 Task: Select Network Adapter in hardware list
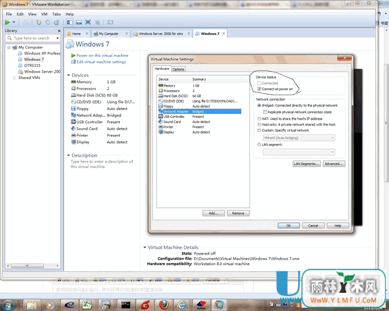coord(200,111)
